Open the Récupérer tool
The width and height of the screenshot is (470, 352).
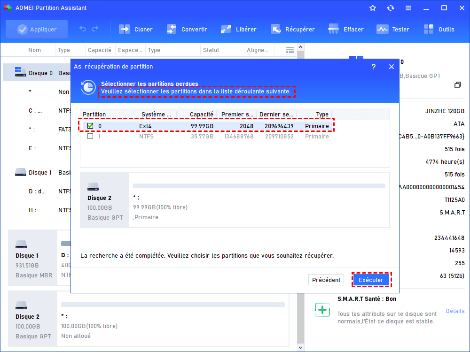pos(293,29)
